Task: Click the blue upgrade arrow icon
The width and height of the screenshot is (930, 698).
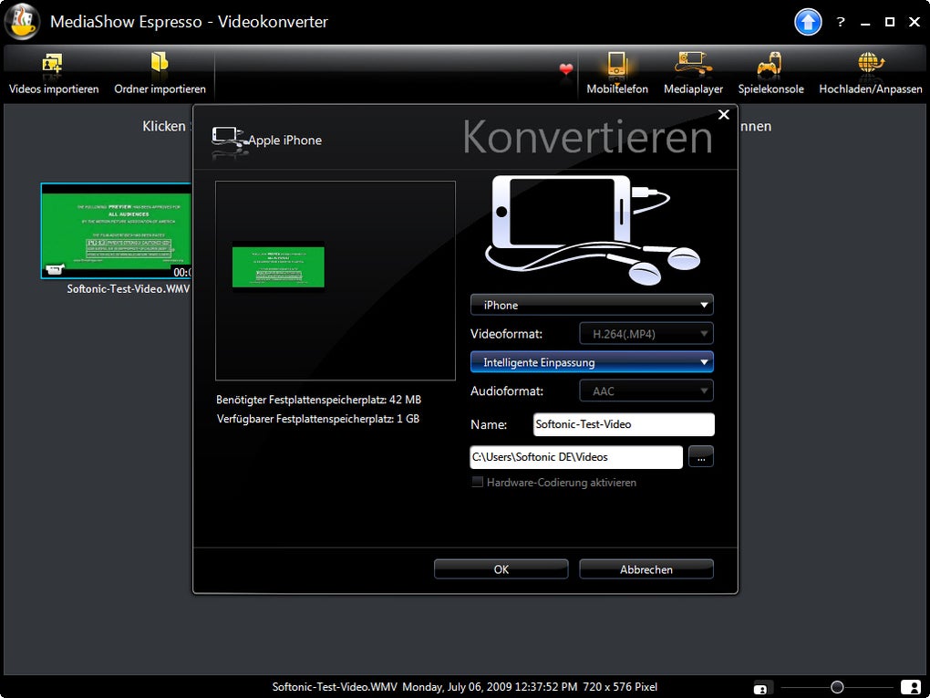Action: 808,23
